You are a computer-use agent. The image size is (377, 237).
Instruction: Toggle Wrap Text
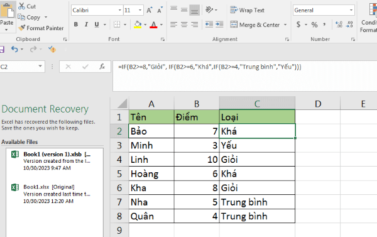[x=247, y=10]
